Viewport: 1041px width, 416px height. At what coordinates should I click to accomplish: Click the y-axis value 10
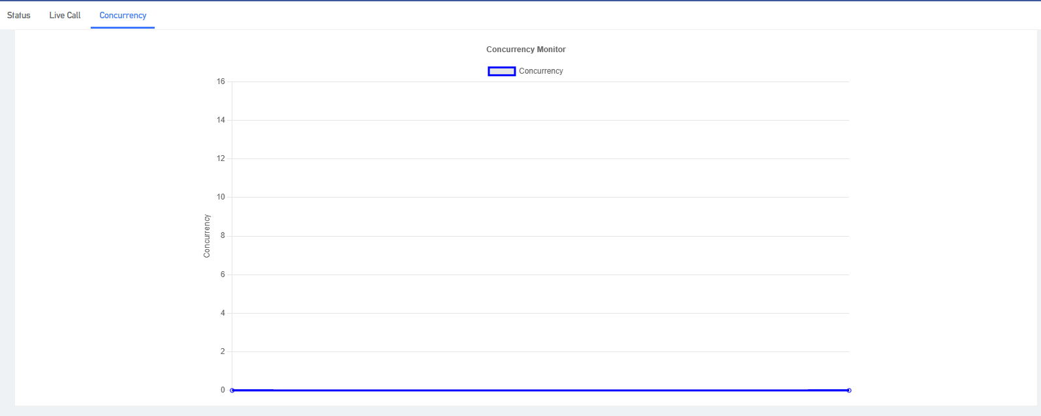click(221, 197)
